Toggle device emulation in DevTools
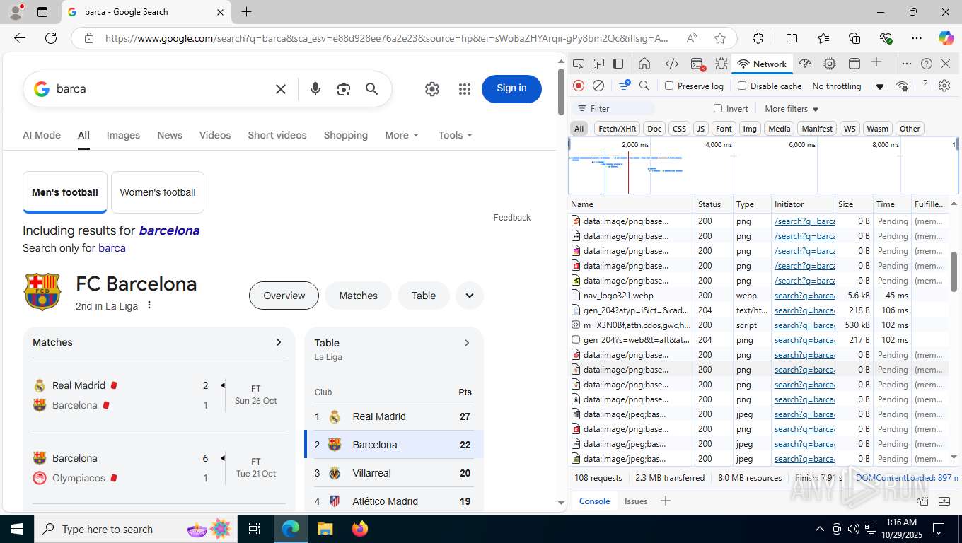The image size is (962, 543). tap(598, 64)
